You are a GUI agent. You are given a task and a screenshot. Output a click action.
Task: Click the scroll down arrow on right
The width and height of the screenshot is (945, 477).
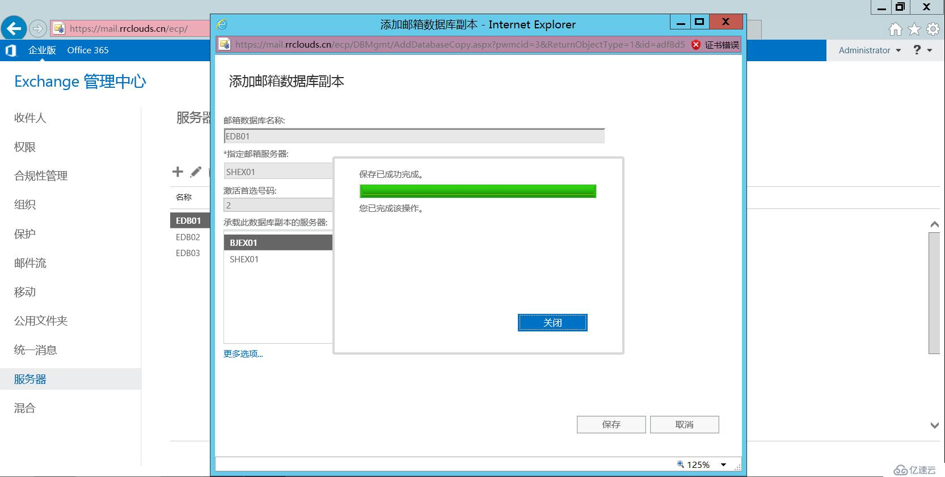[x=934, y=425]
